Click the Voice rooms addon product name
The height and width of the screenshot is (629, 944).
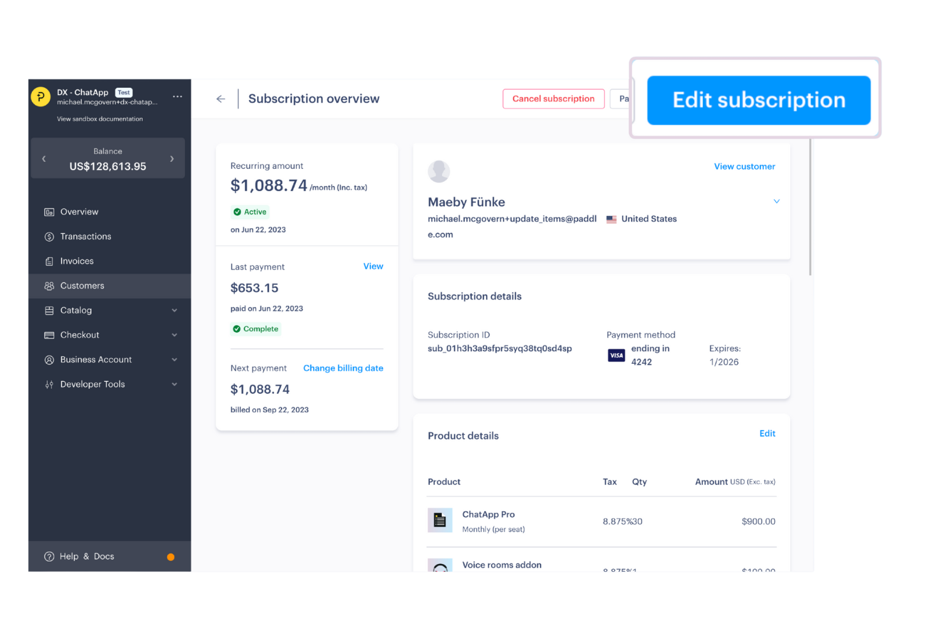[x=502, y=565]
